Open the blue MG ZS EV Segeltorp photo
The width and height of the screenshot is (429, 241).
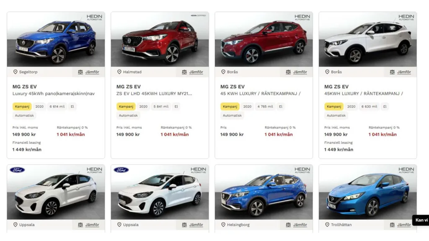56,39
